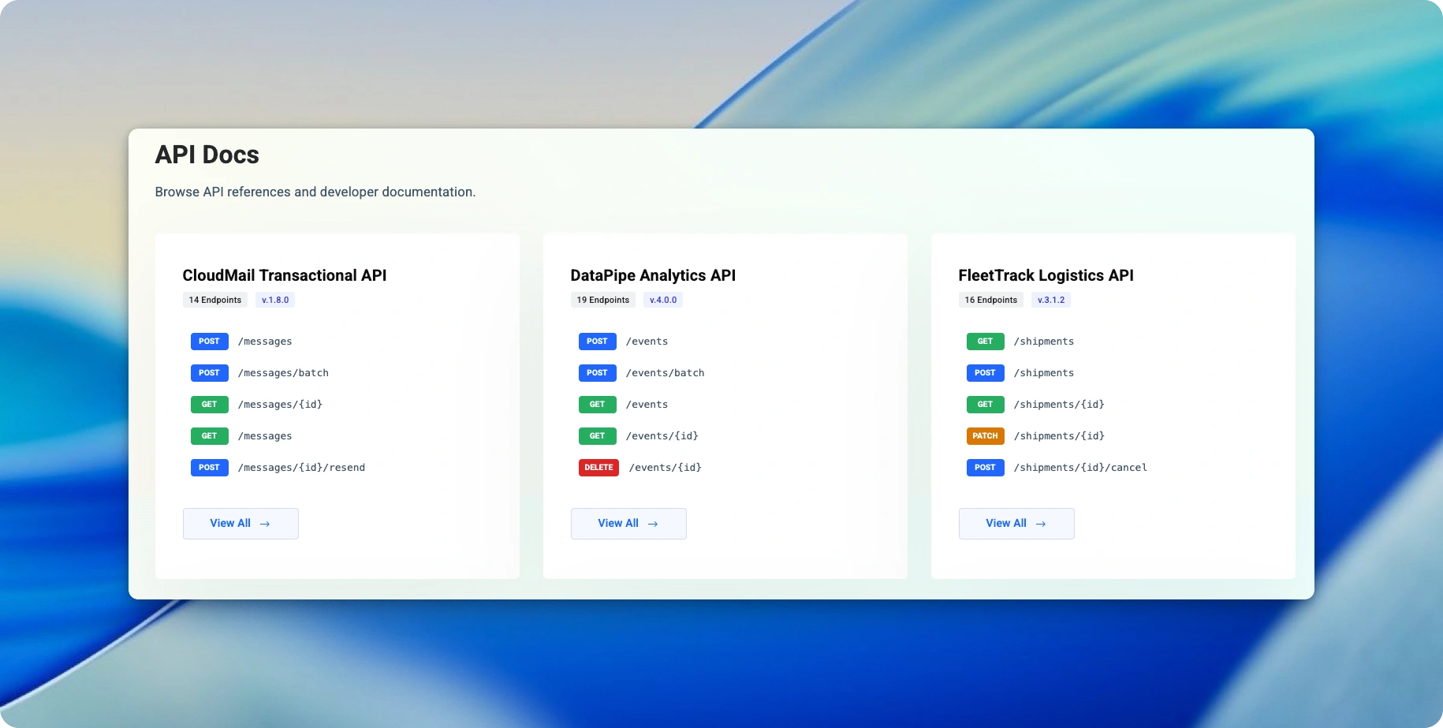Open the FleetTrack Logistics API title
The image size is (1443, 728).
click(x=1046, y=275)
